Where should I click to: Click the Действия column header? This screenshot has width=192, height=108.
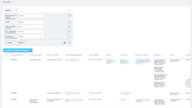click(157, 55)
